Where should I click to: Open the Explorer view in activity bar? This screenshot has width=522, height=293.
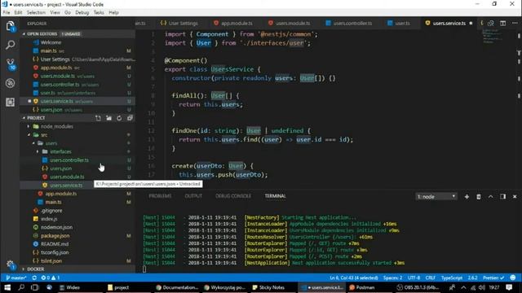[x=11, y=26]
